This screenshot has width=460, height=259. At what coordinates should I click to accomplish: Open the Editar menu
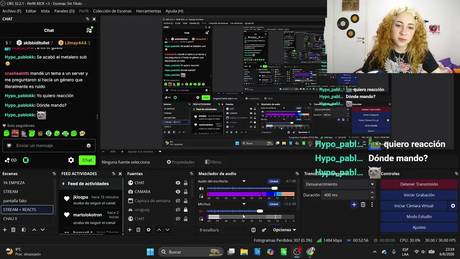(x=31, y=11)
